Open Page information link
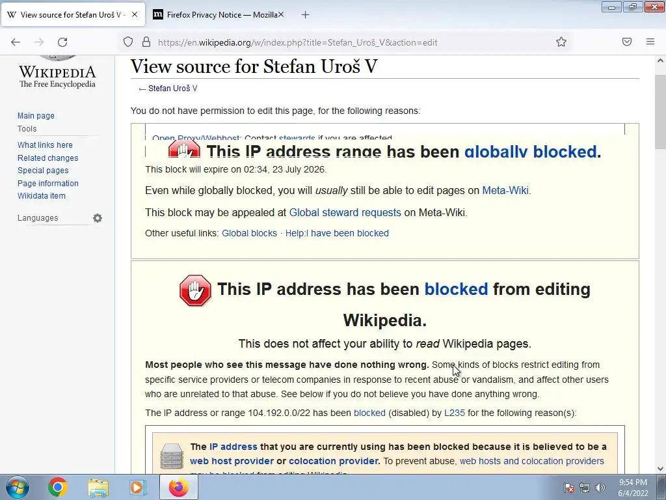Image resolution: width=666 pixels, height=500 pixels. coord(48,183)
